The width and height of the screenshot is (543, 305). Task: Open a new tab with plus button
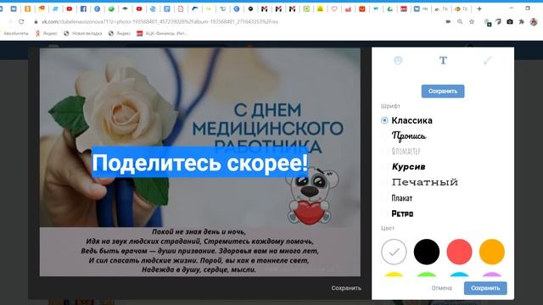click(479, 8)
